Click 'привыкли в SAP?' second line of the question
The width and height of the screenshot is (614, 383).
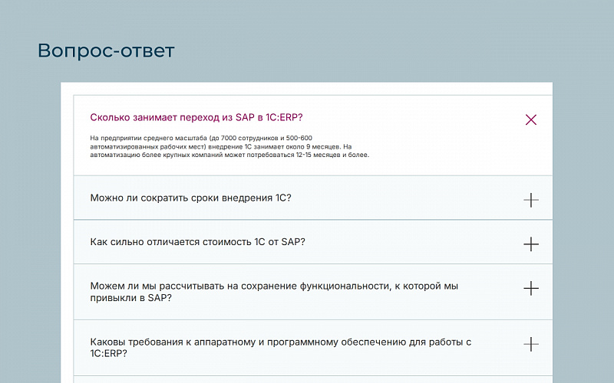point(130,298)
